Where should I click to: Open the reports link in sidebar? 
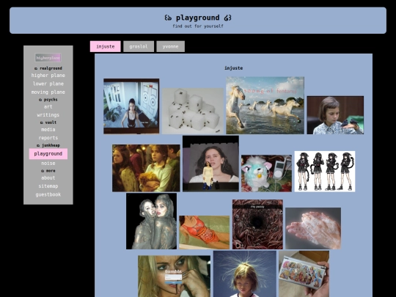coord(48,138)
